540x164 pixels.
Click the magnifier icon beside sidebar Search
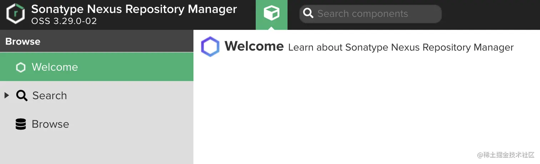click(21, 96)
